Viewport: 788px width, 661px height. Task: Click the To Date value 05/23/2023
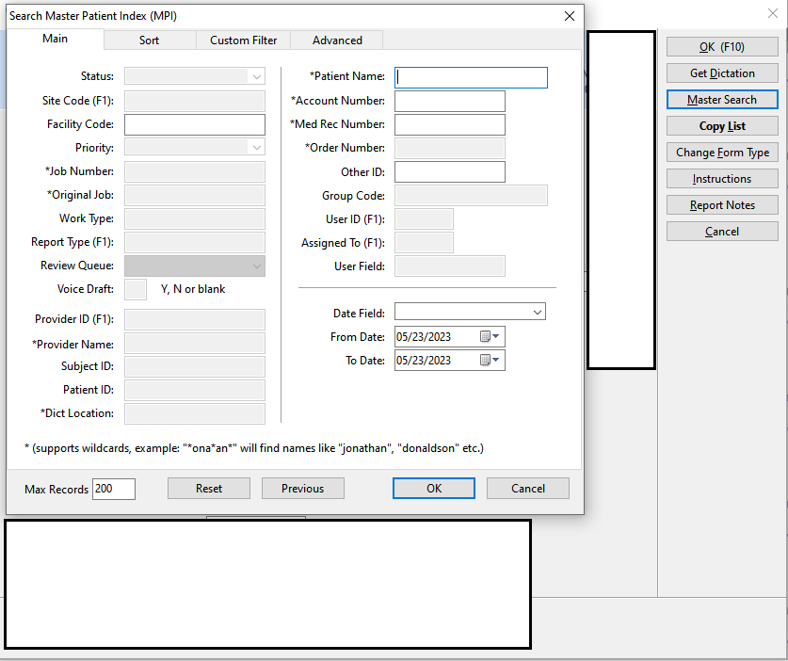424,361
